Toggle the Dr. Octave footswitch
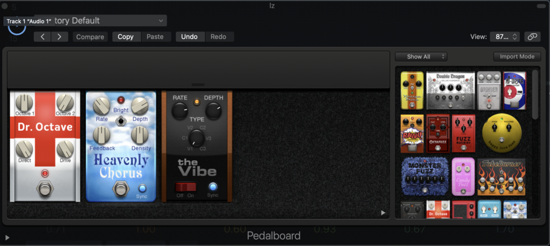 pos(45,189)
